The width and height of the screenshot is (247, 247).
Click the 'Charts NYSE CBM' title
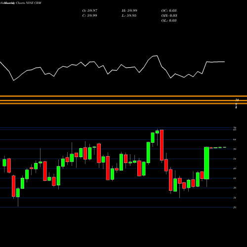click(x=29, y=3)
